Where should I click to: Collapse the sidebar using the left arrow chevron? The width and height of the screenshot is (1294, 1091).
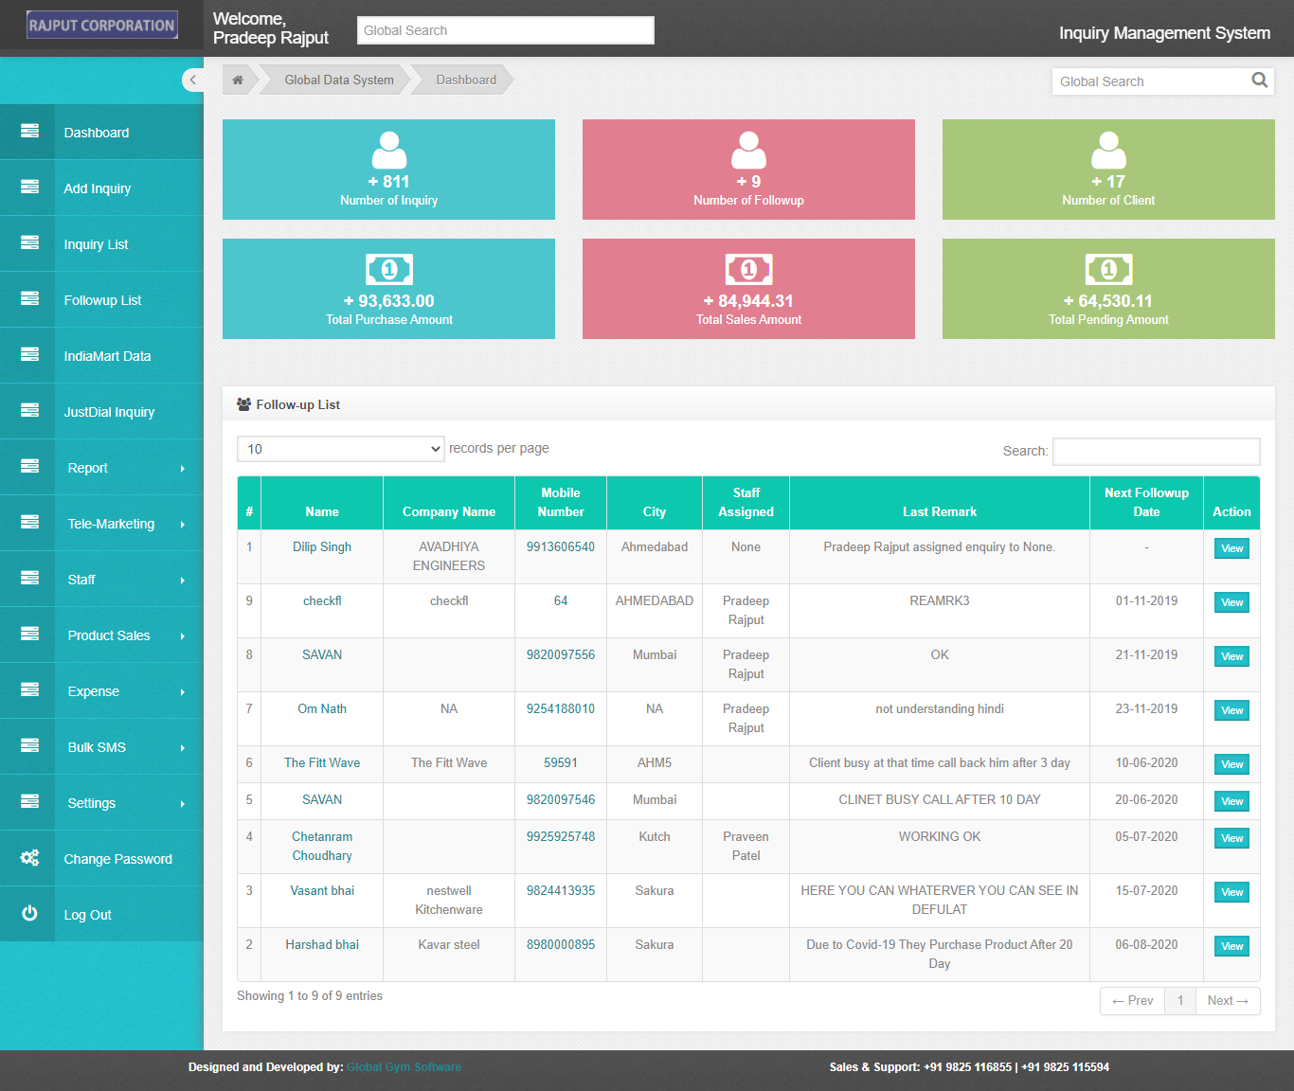tap(193, 80)
